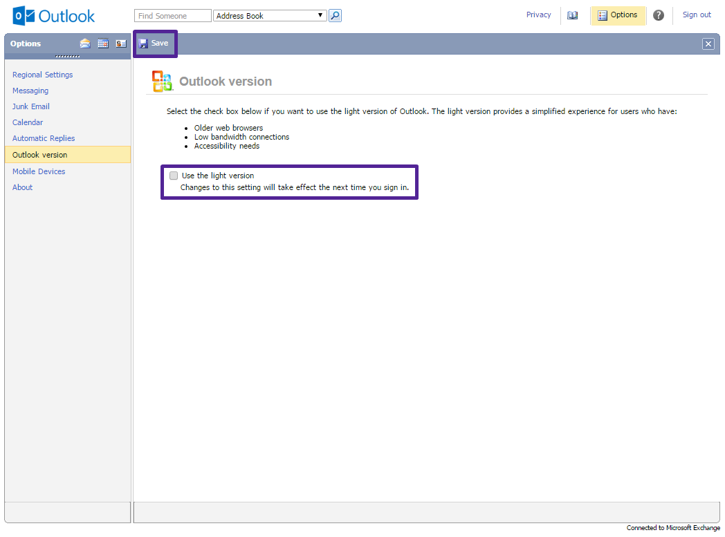This screenshot has height=537, width=725.
Task: Save the Outlook version settings
Action: [x=154, y=44]
